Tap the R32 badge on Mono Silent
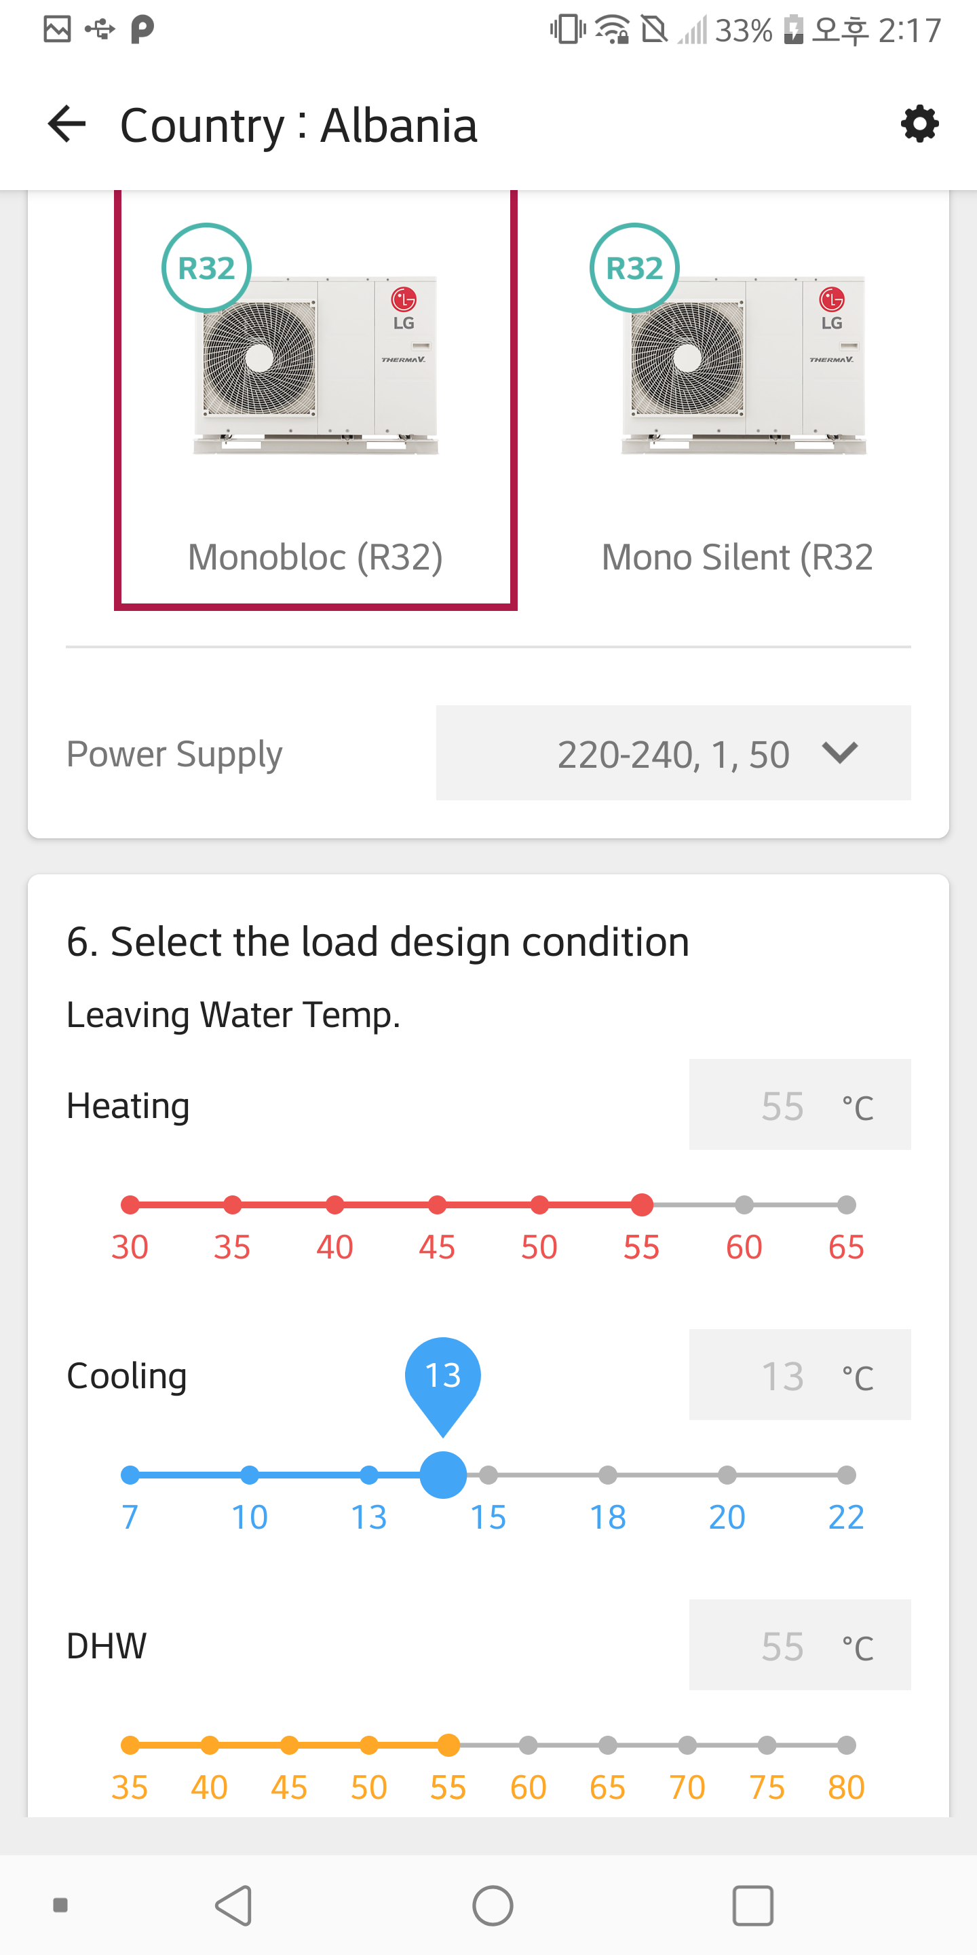The width and height of the screenshot is (977, 1955). (x=634, y=268)
